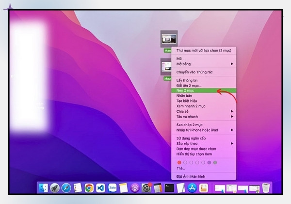Screen dimensions: 291x204
Task: Open the blue App Store icon
Action: tap(192, 188)
